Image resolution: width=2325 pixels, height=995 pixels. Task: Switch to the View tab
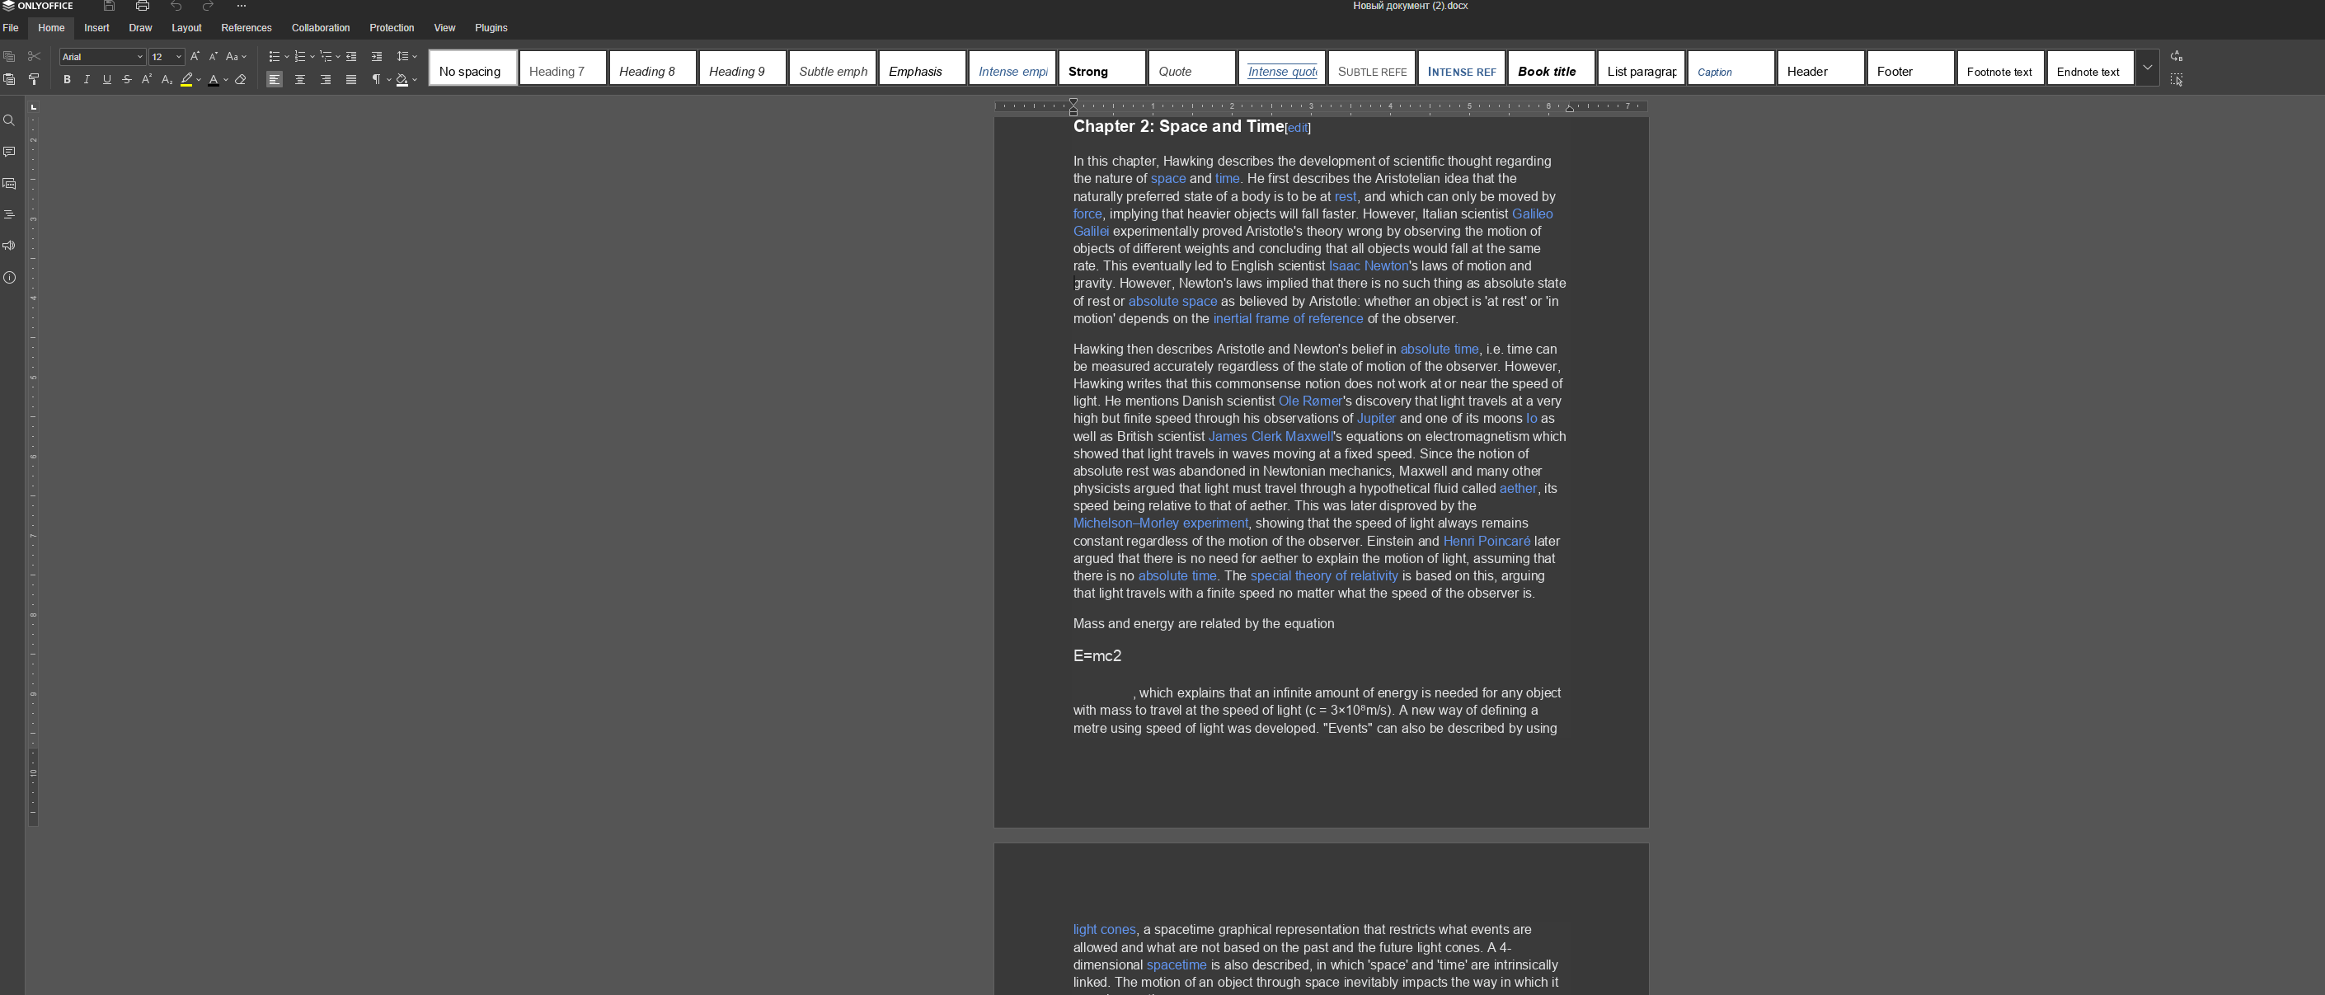pos(445,28)
